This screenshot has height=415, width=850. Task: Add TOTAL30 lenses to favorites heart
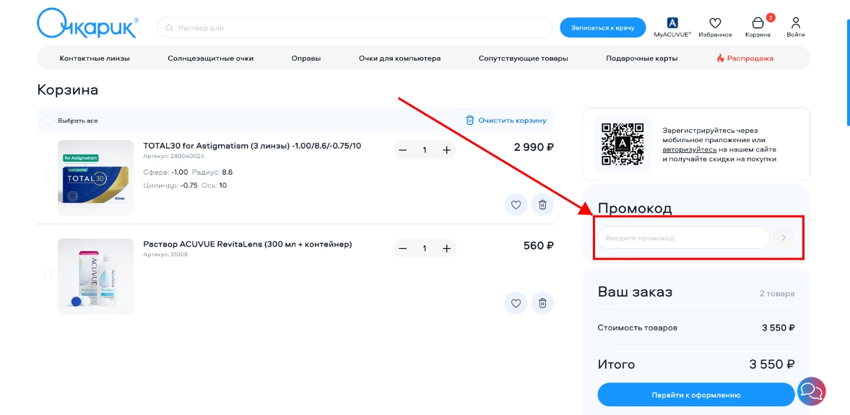coord(516,205)
